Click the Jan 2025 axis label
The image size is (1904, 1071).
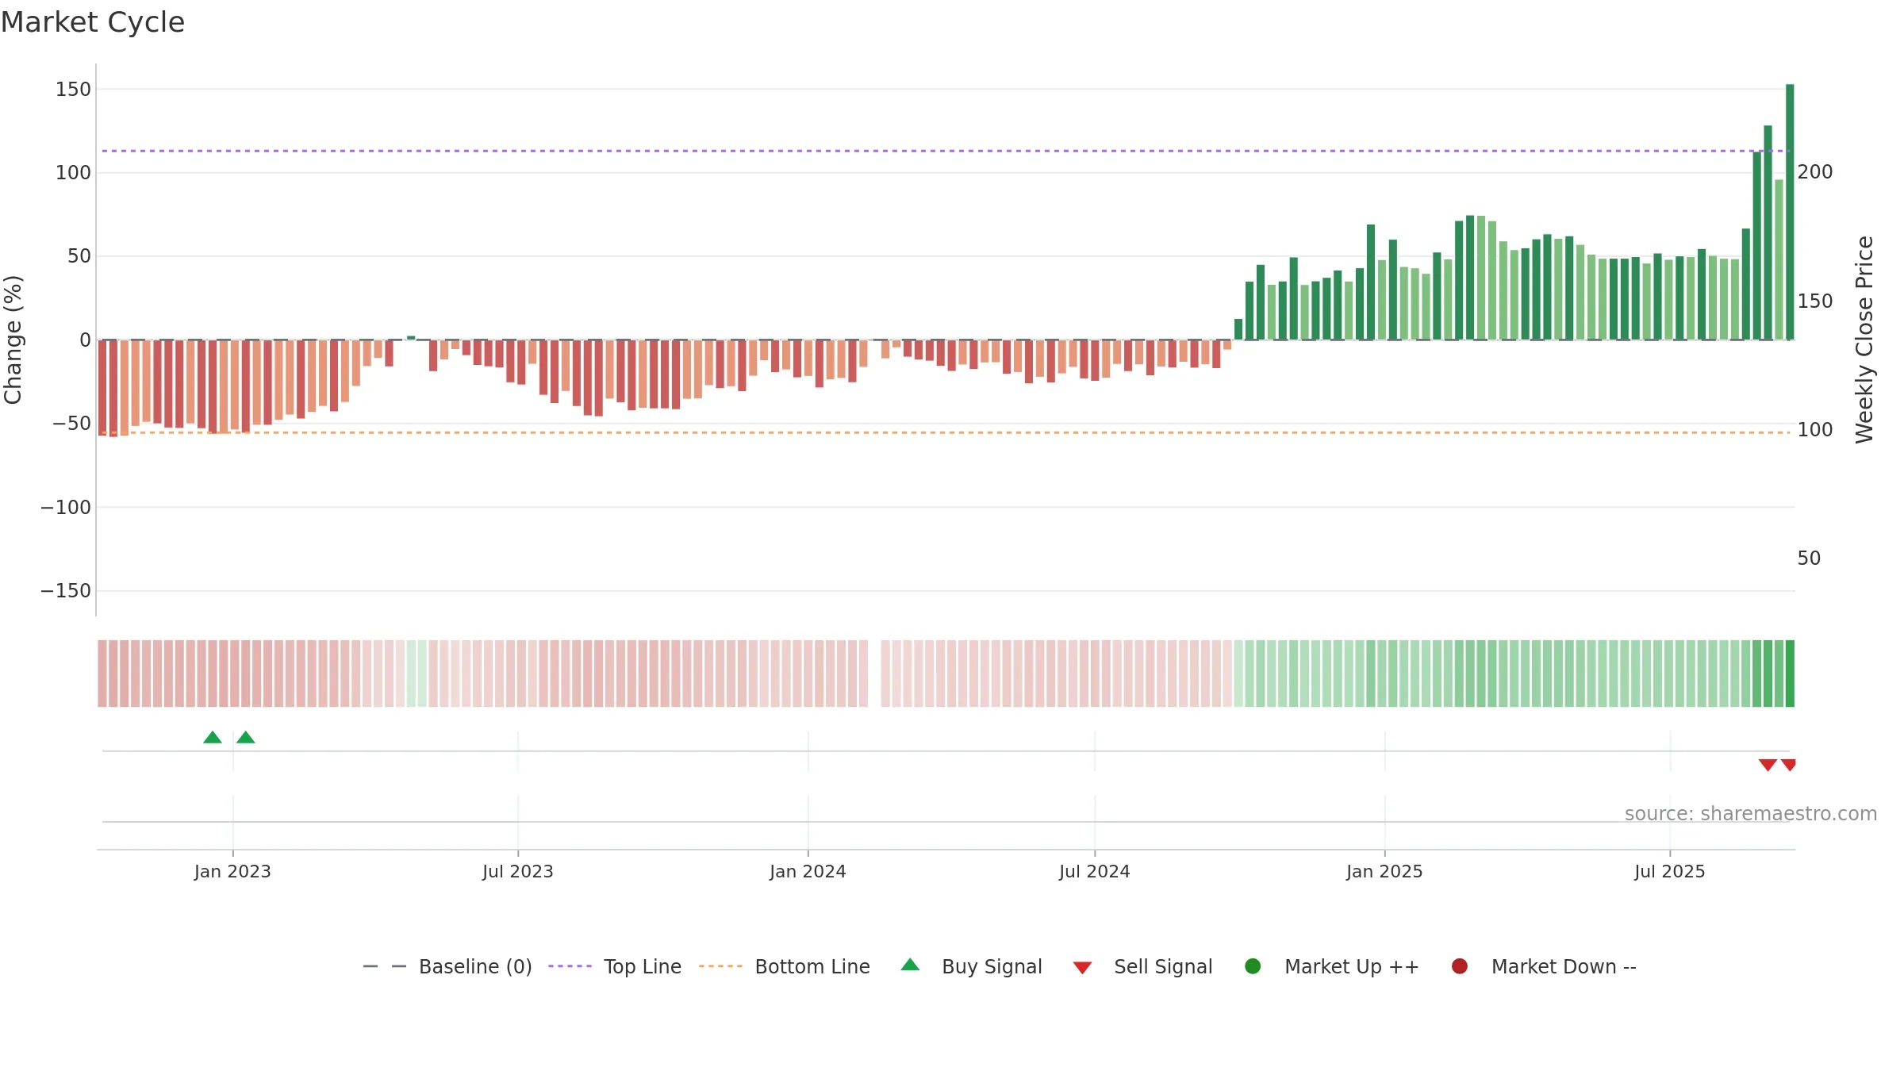pos(1384,872)
